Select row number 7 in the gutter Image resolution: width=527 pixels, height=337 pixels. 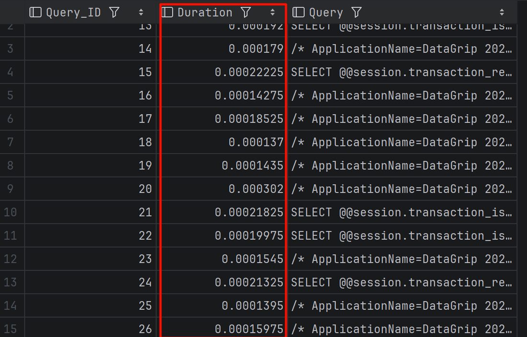[x=11, y=142]
